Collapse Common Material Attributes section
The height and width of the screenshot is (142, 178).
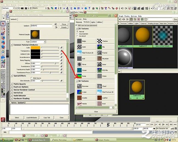(12, 45)
